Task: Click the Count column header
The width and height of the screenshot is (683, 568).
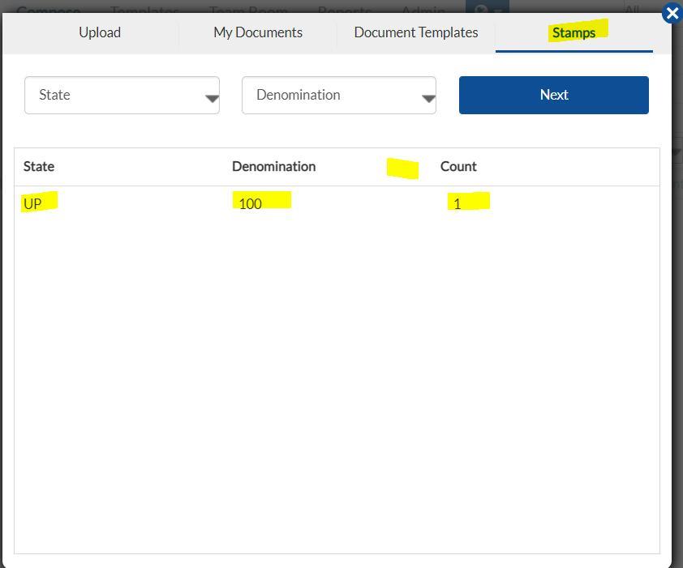Action: 458,166
